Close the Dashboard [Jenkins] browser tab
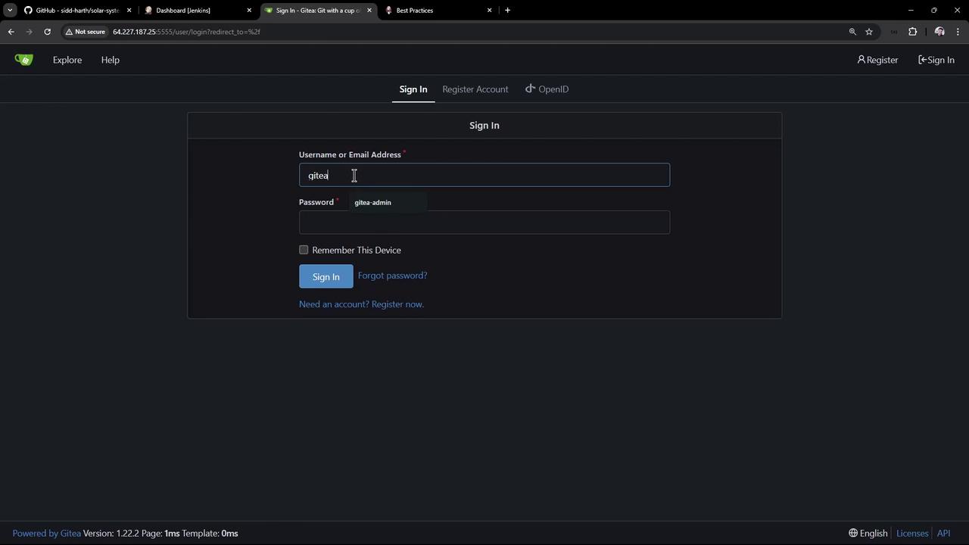The height and width of the screenshot is (545, 969). 249,11
